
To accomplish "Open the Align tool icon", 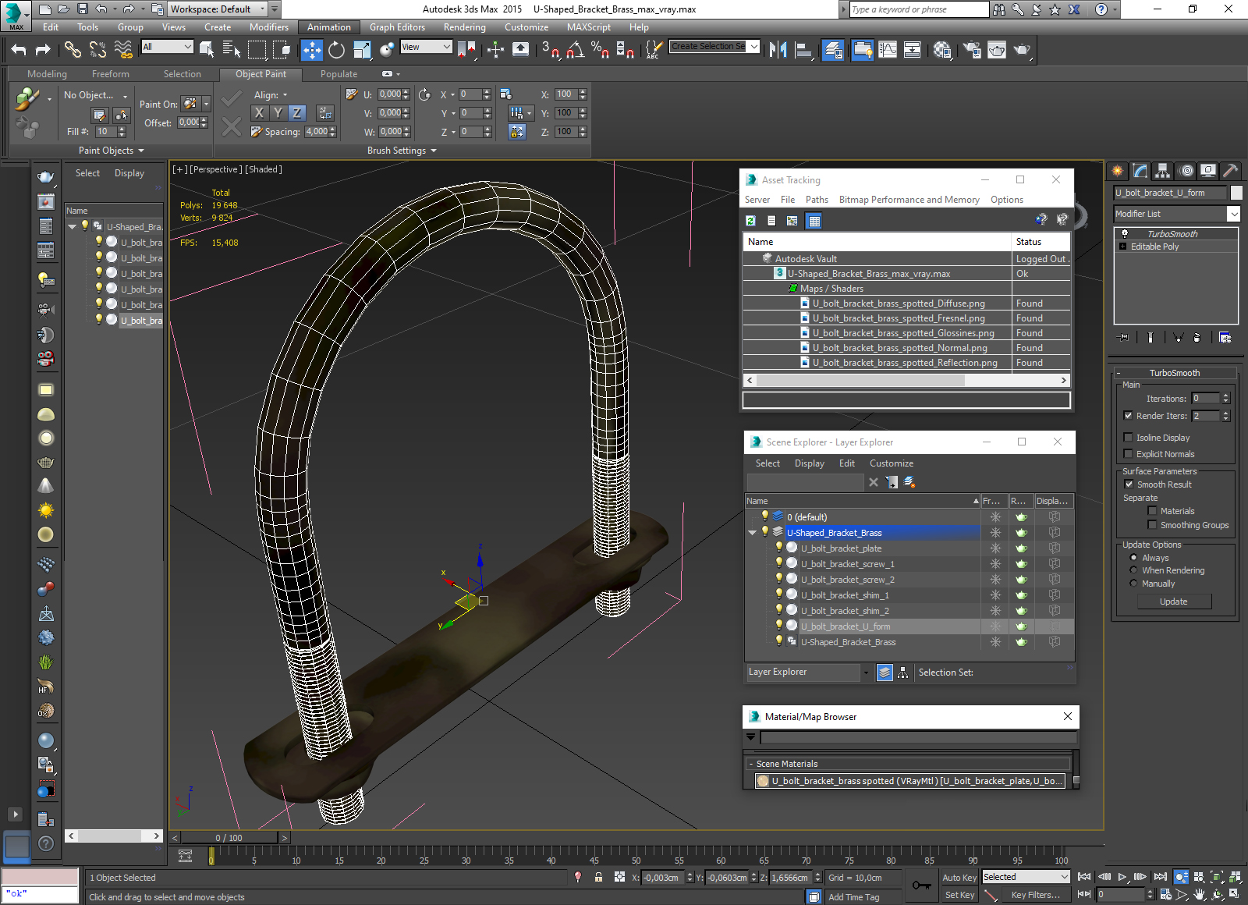I will (803, 50).
